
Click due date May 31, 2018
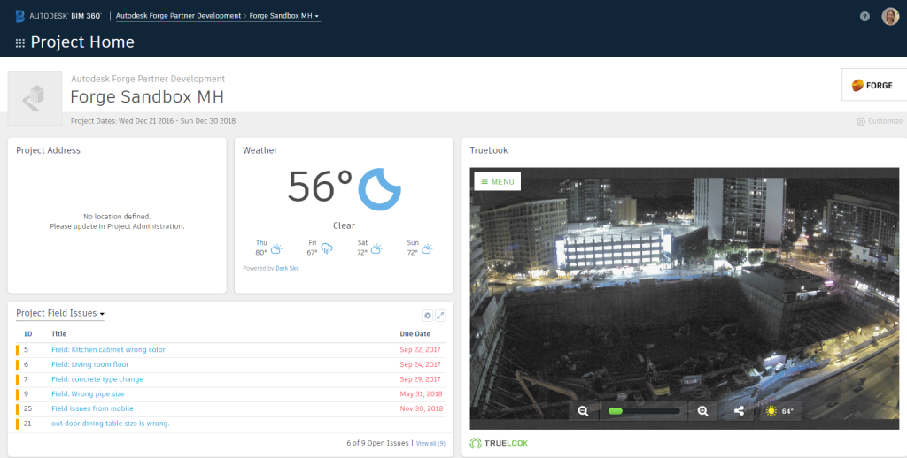pyautogui.click(x=421, y=393)
